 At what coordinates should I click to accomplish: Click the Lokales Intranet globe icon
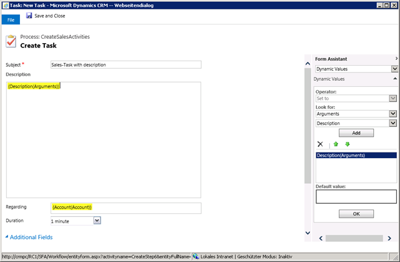click(196, 256)
